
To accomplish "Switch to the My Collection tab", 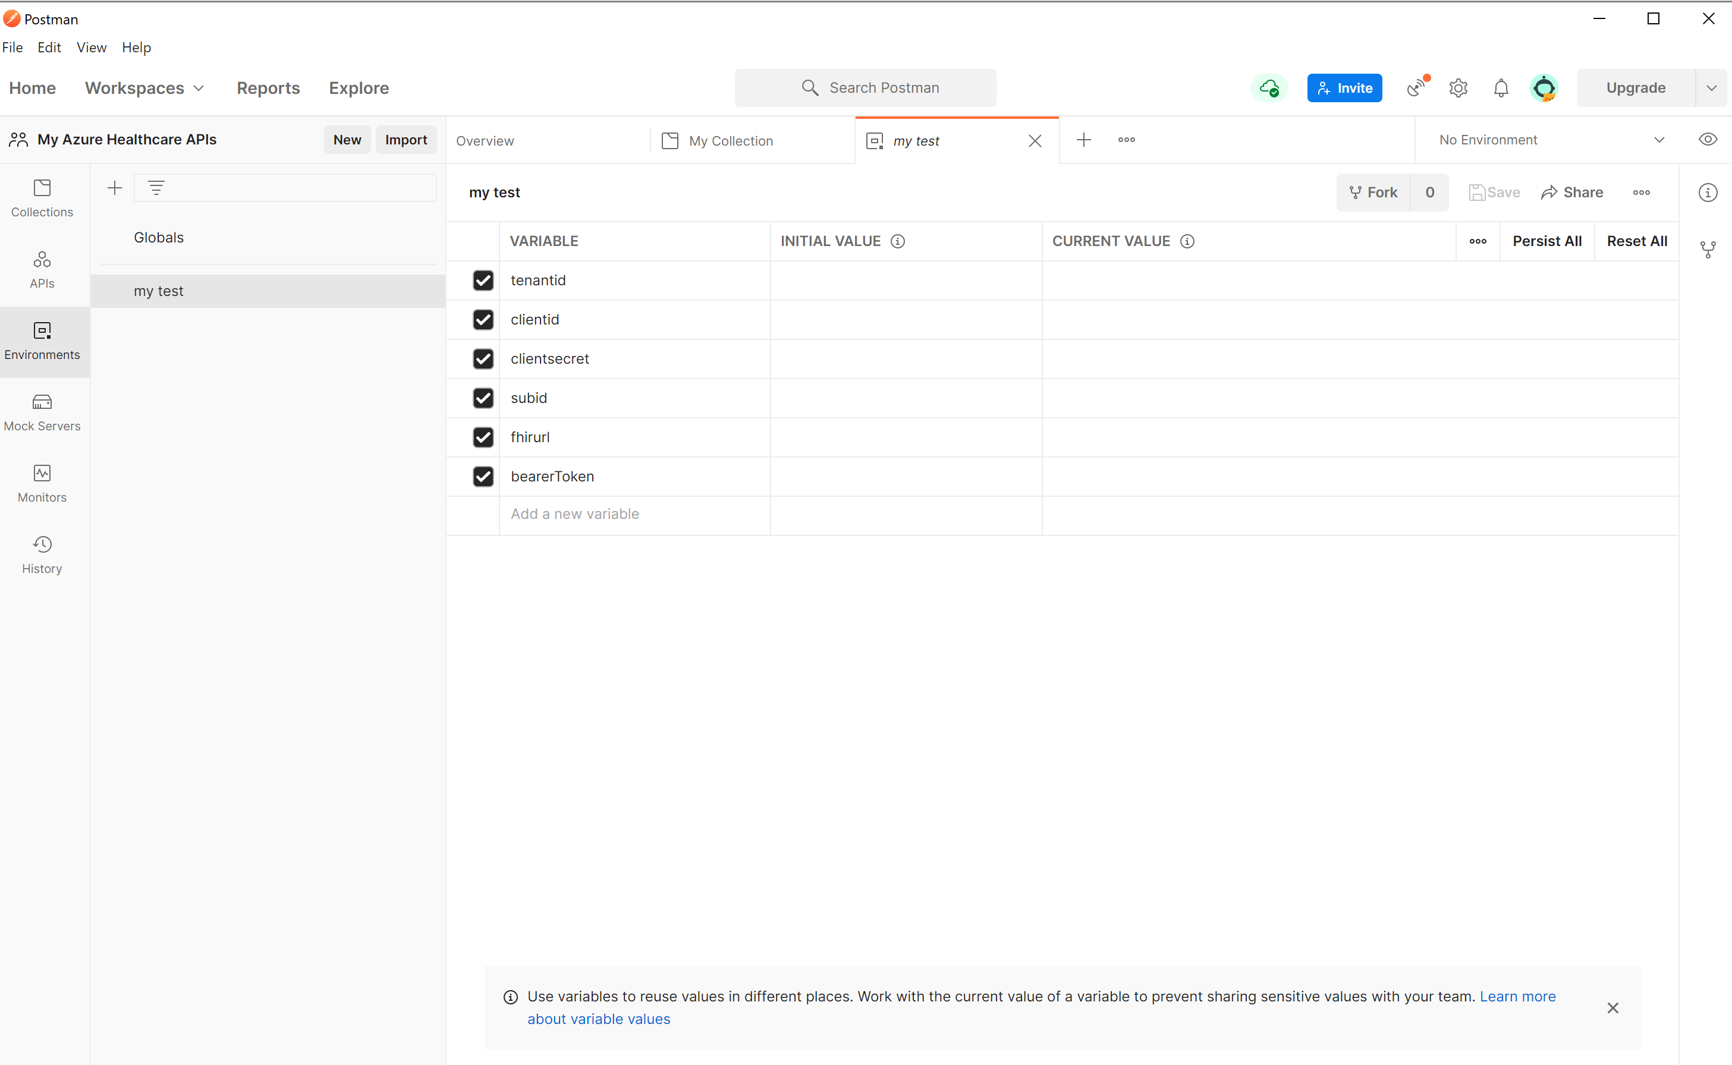I will [730, 141].
